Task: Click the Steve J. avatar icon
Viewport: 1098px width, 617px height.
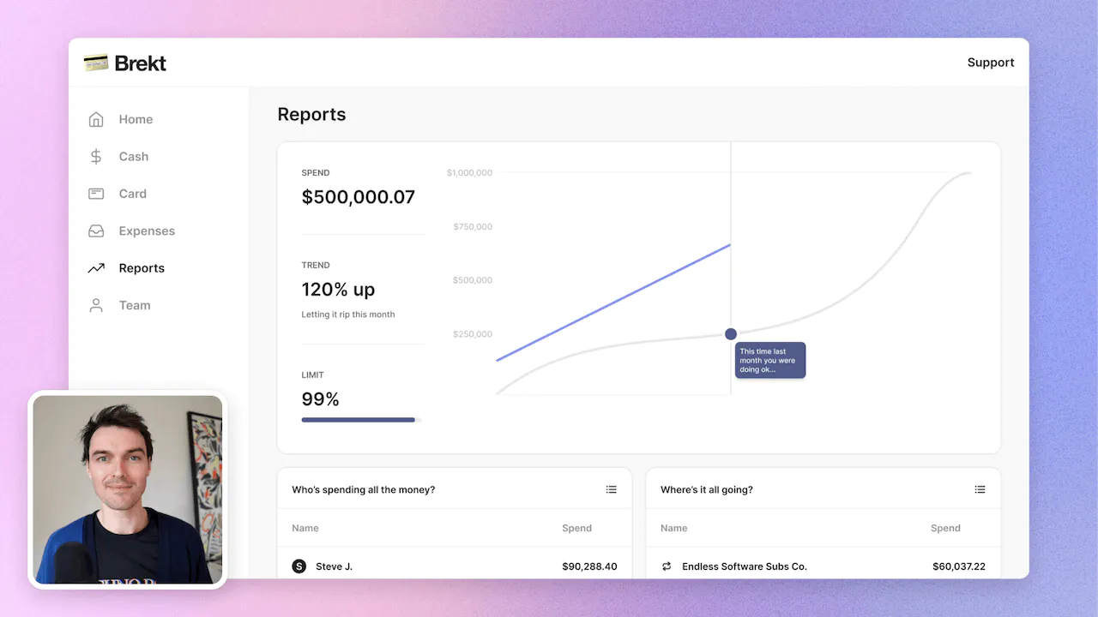Action: 299,566
